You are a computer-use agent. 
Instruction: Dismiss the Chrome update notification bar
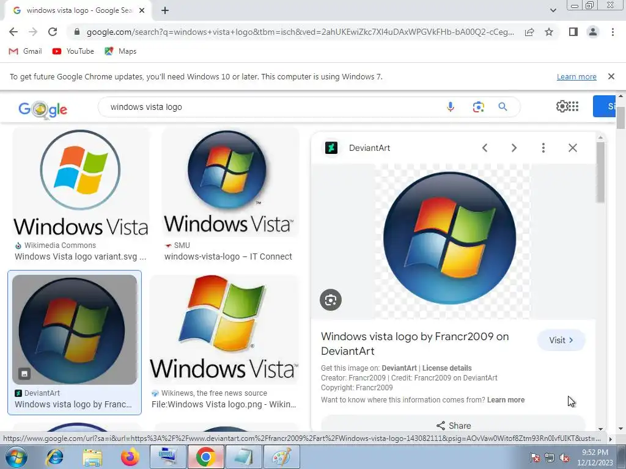[x=611, y=76]
